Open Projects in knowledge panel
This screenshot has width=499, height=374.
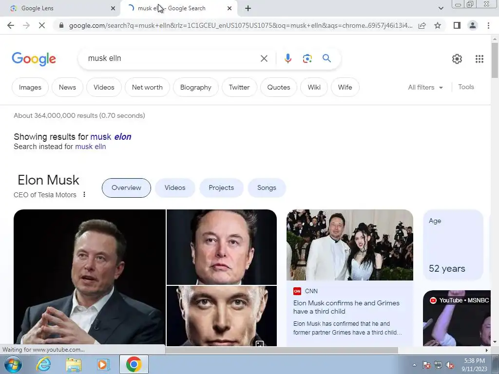(x=221, y=187)
